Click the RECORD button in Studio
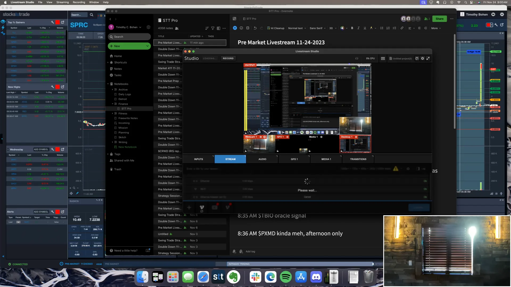 [x=228, y=58]
